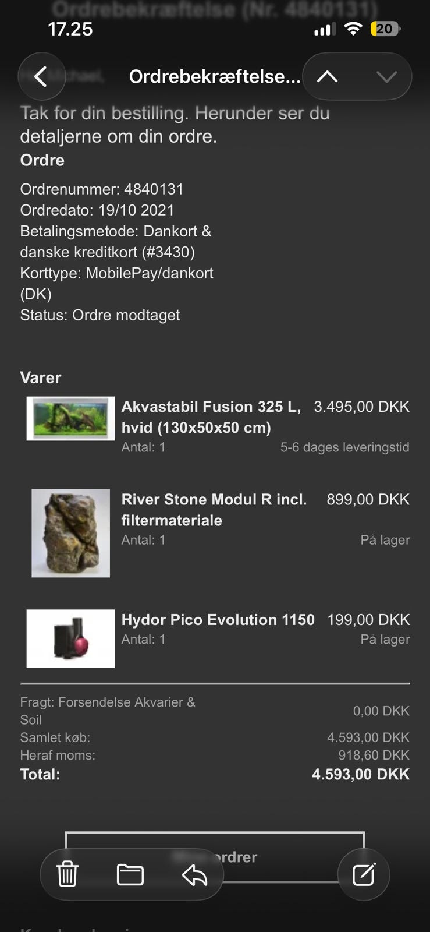Open the Hydor Pico Evolution pump image
Viewport: 430px width, 932px height.
click(x=70, y=638)
